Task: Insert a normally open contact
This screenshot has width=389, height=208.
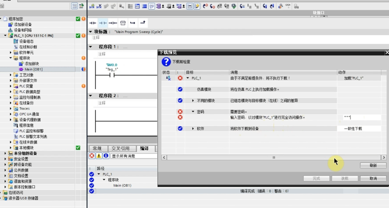Action: (x=93, y=23)
